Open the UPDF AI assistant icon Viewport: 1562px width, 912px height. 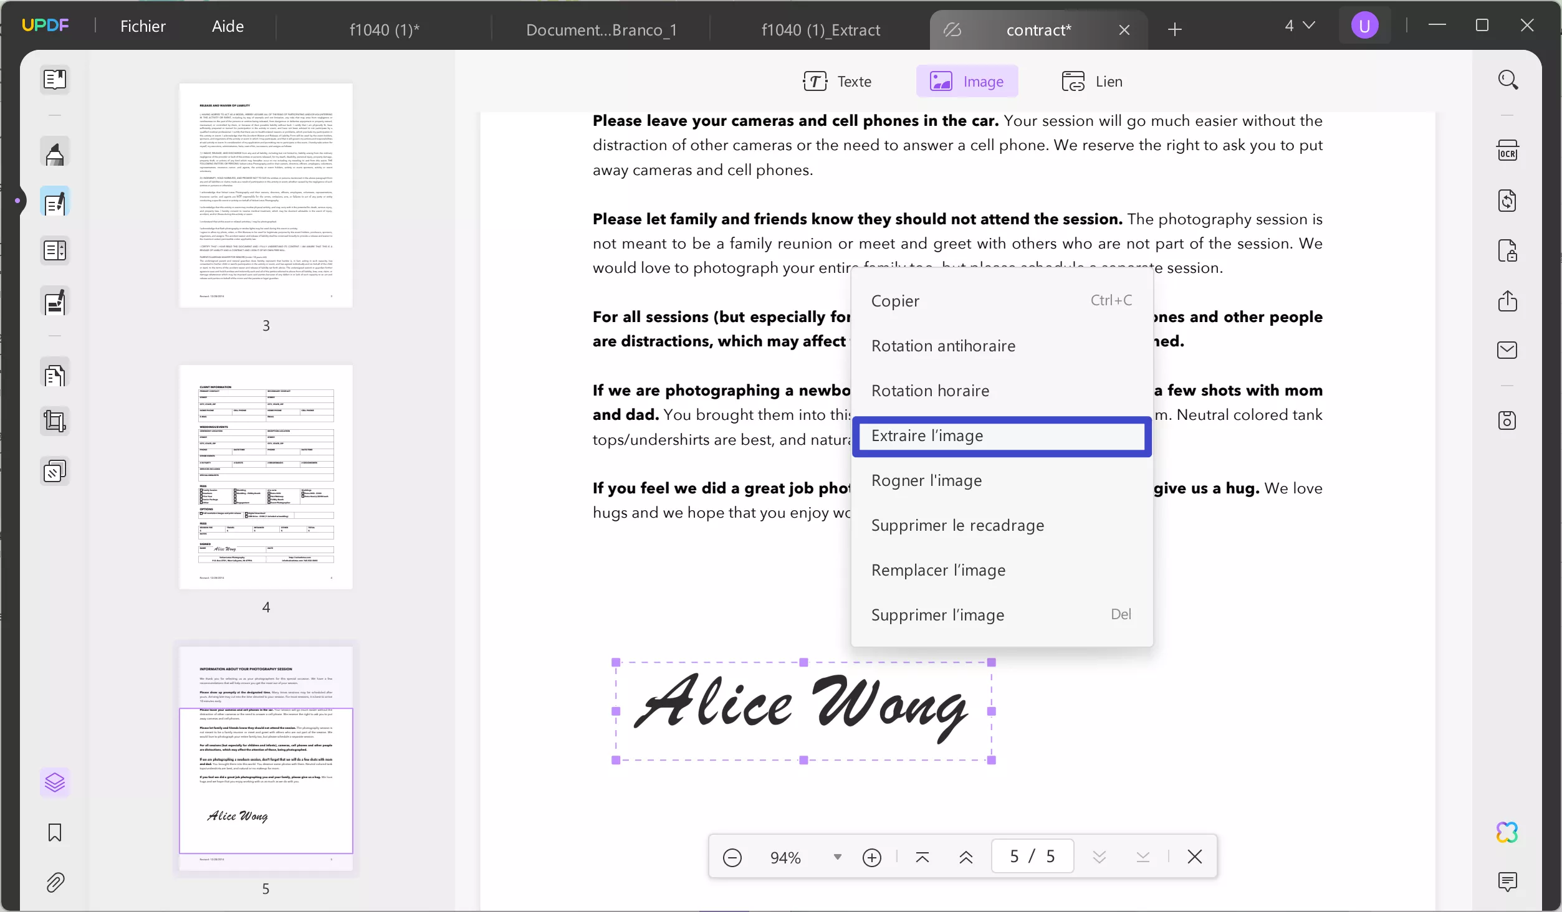coord(1507,832)
